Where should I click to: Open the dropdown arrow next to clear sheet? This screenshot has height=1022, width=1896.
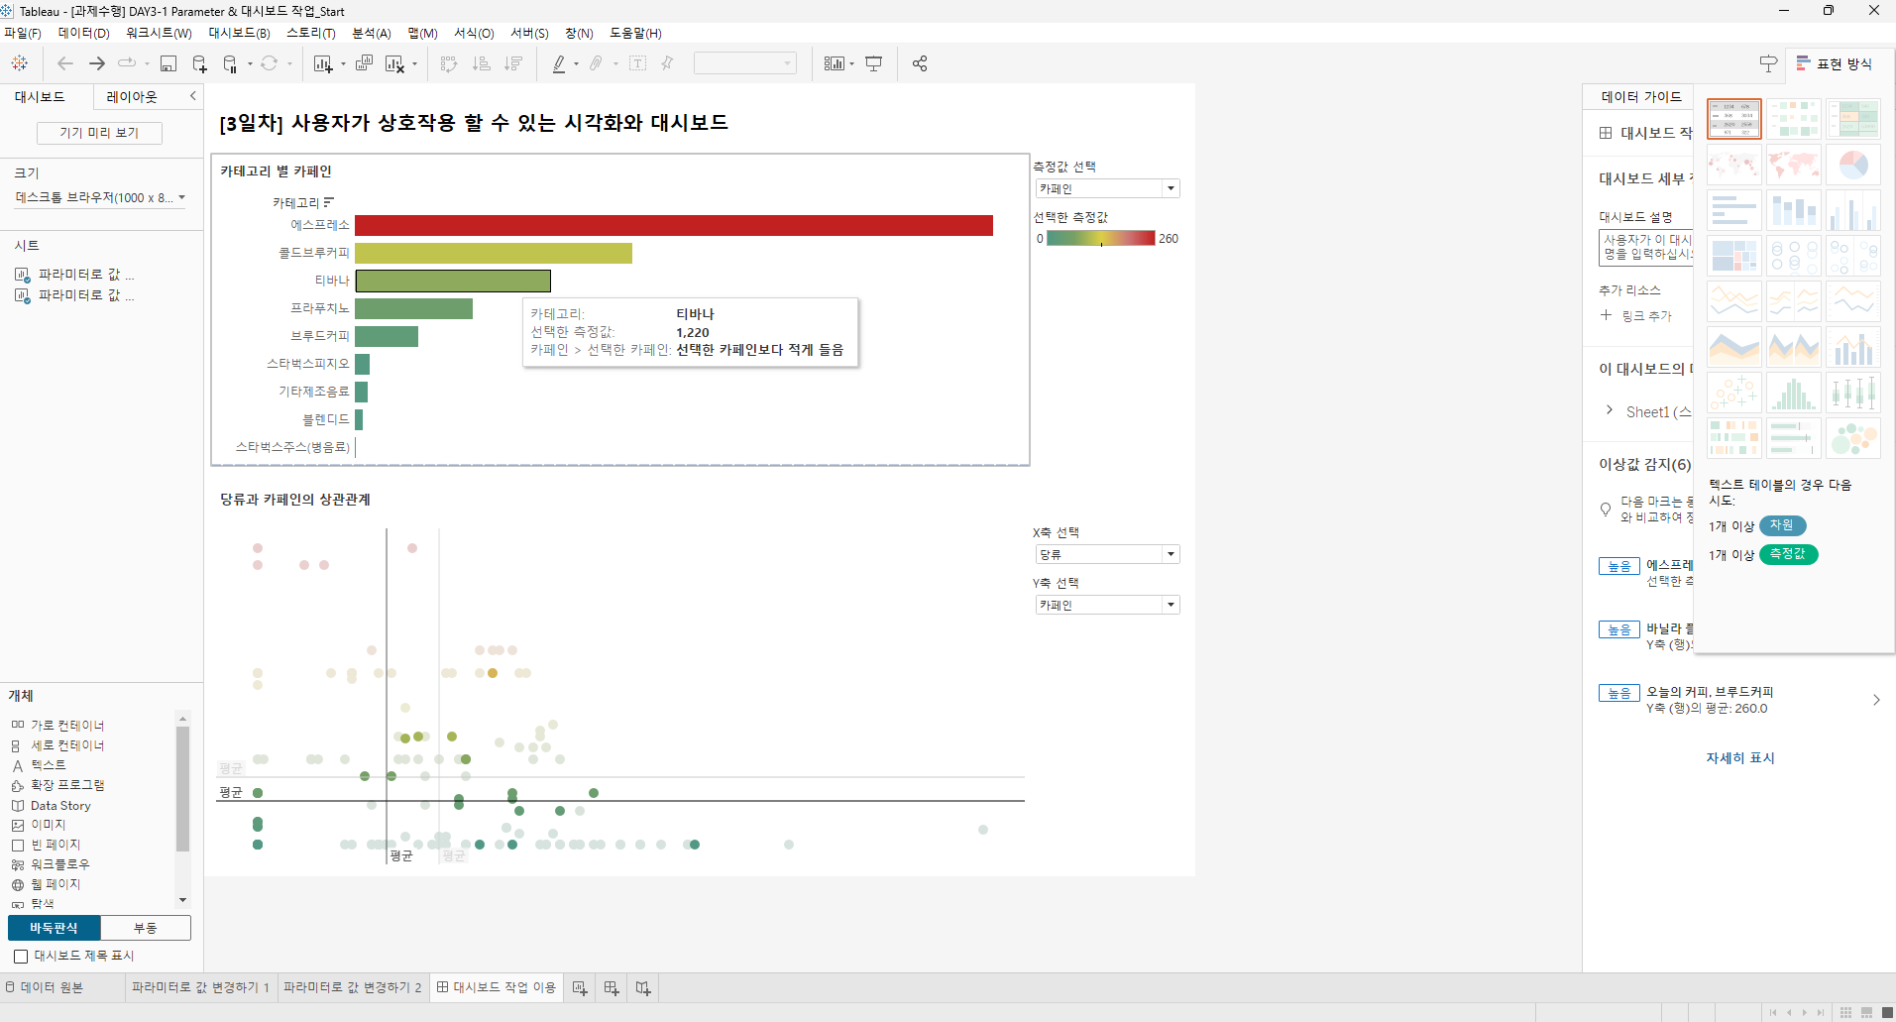414,64
